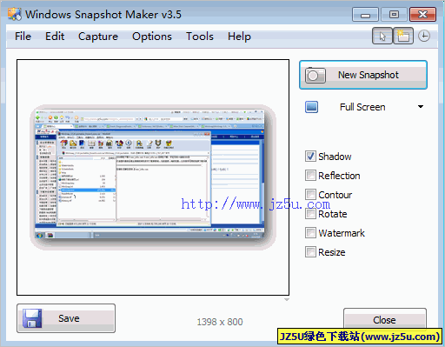Open the clock timer icon

(x=424, y=37)
